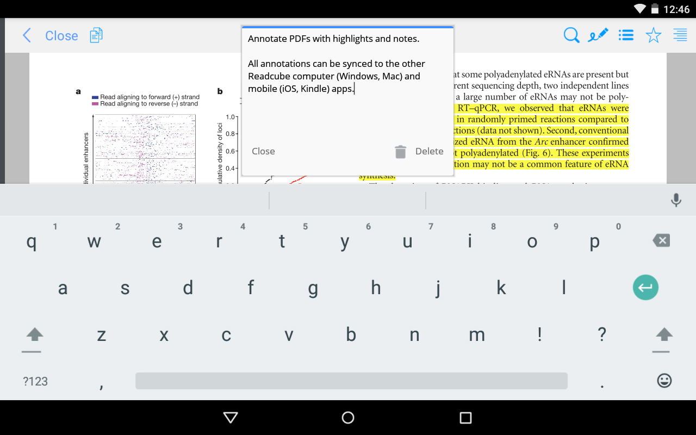This screenshot has width=696, height=435.
Task: Tap the trash can icon in note
Action: (x=401, y=152)
